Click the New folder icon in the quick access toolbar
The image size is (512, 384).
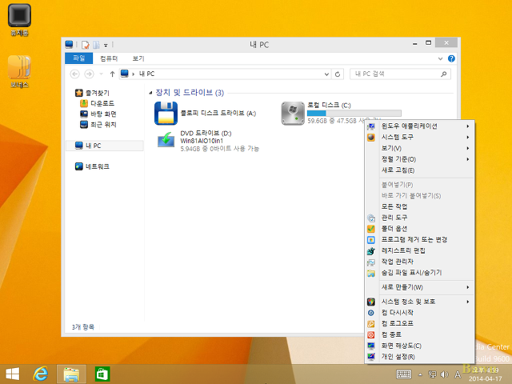(96, 45)
